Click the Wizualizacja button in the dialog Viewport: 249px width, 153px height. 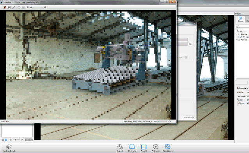click(189, 117)
